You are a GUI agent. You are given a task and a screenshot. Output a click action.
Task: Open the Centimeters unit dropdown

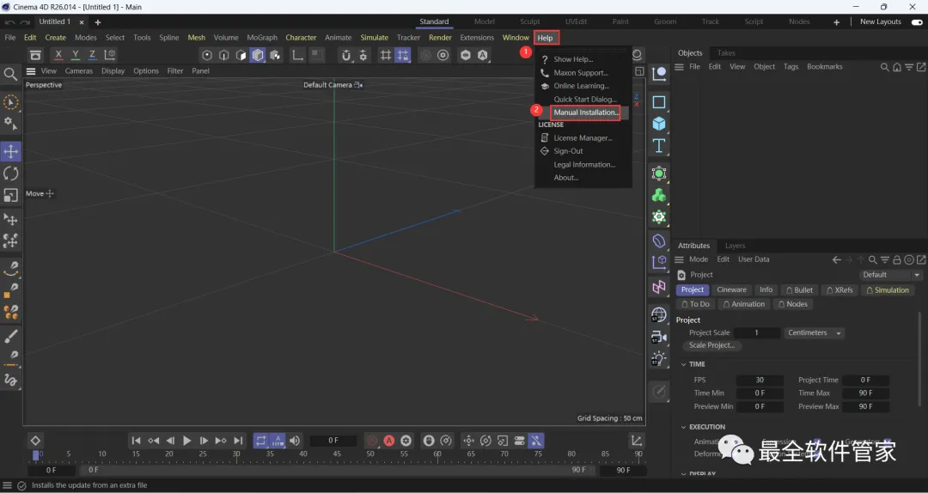pos(815,333)
